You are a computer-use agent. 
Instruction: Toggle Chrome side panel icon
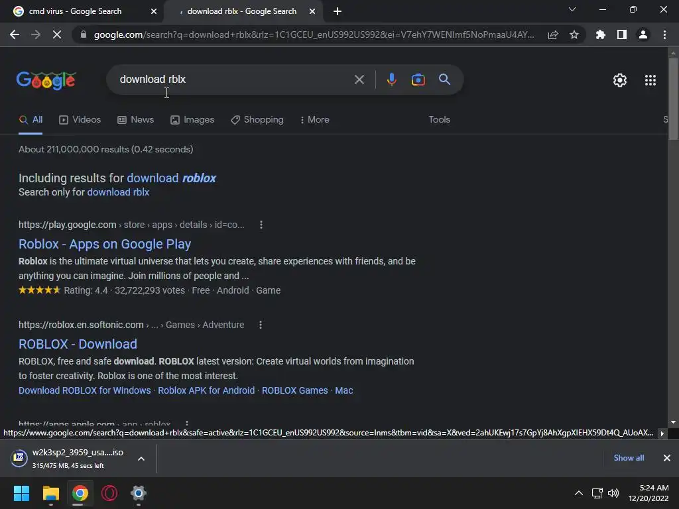click(622, 34)
